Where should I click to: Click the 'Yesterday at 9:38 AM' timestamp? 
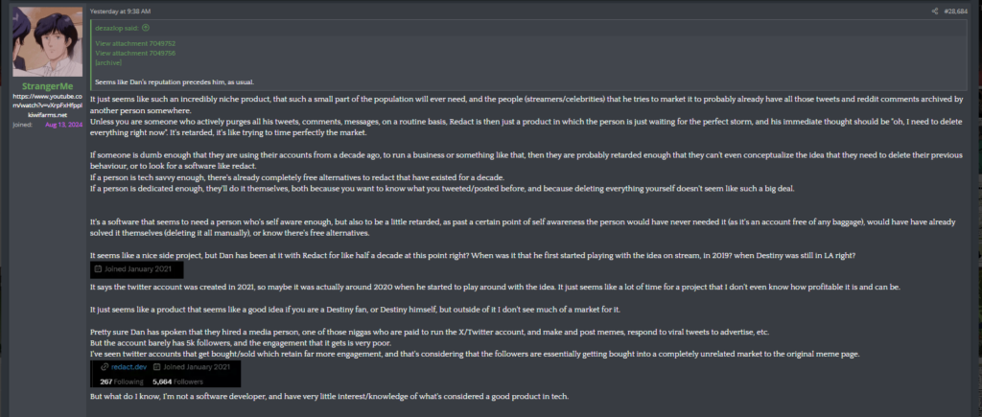pyautogui.click(x=120, y=12)
